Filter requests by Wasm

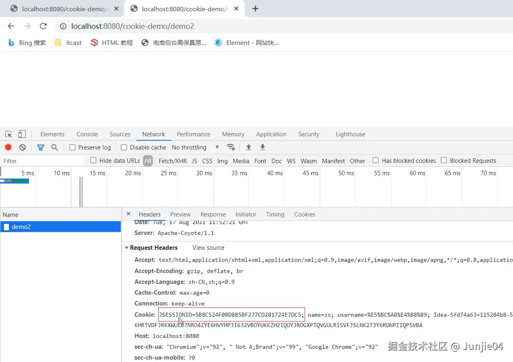click(x=309, y=161)
